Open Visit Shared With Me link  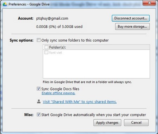80,102
